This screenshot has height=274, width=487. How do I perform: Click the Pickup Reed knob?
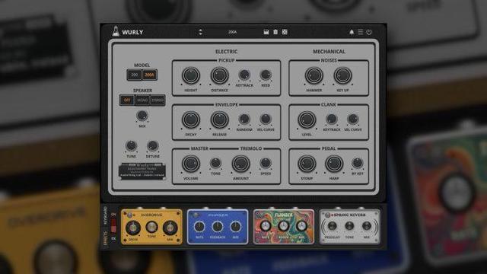click(266, 75)
